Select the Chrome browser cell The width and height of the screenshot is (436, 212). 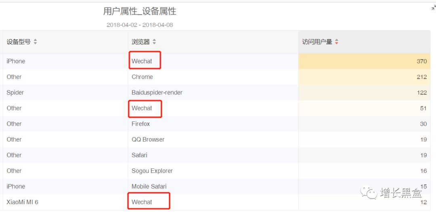(x=142, y=77)
